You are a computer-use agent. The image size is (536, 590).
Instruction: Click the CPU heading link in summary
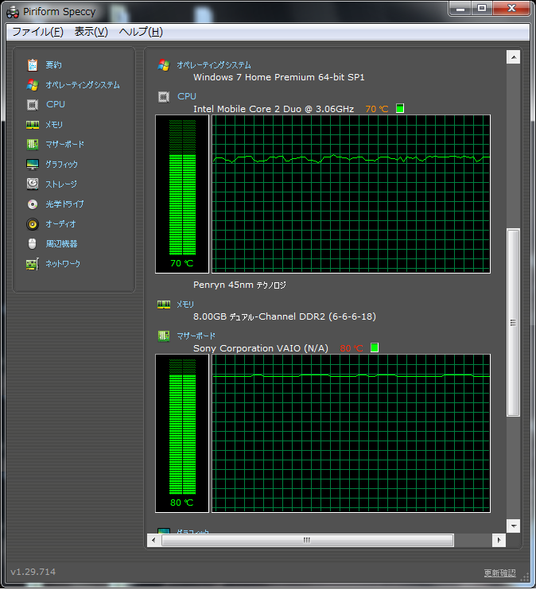[187, 97]
